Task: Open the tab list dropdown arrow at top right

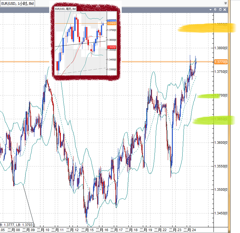Action: tap(225, 3)
